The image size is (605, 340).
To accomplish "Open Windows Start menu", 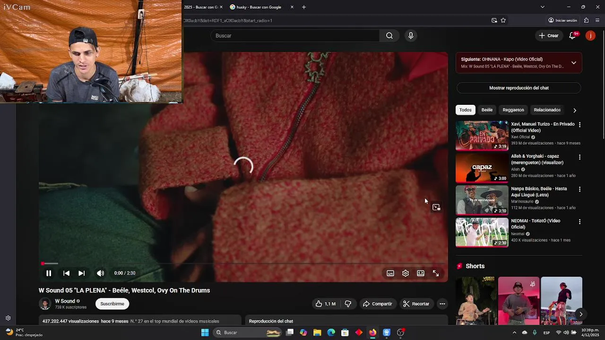I will (205, 332).
